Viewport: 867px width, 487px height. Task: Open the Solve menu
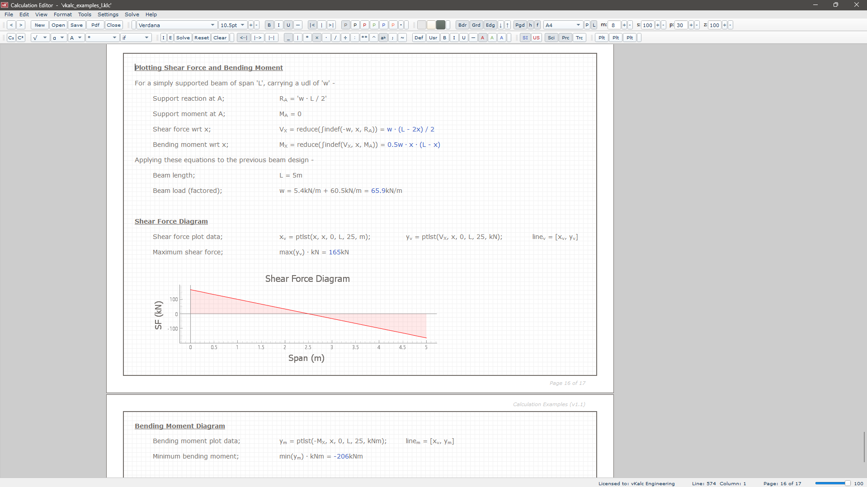(x=132, y=14)
